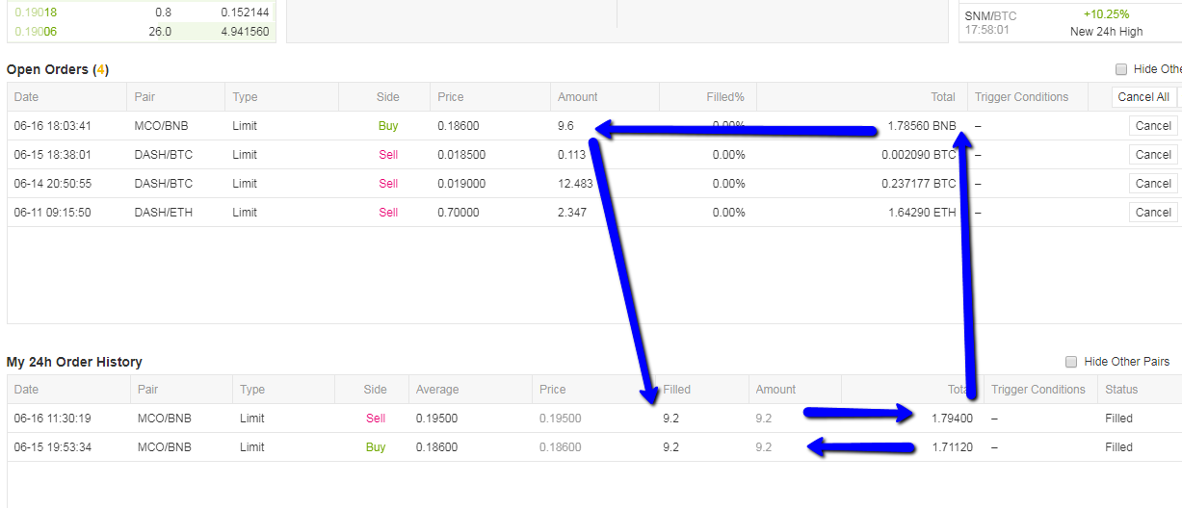Screen dimensions: 1182x508
Task: Cancel the DASH/BTC sell order at 0.019000
Action: coord(1152,184)
